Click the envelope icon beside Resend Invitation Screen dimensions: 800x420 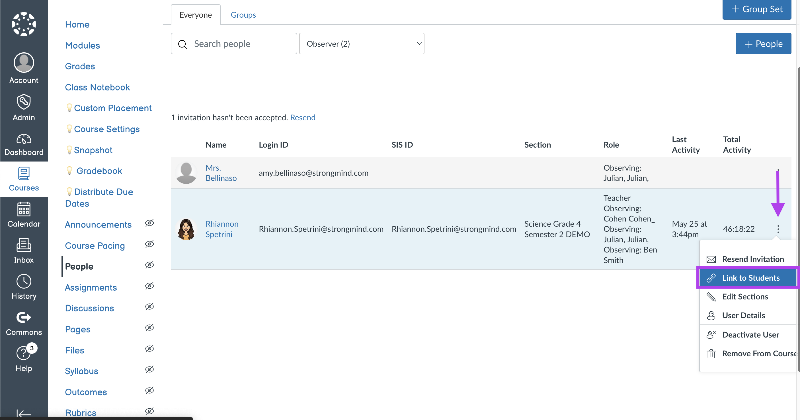pos(711,259)
